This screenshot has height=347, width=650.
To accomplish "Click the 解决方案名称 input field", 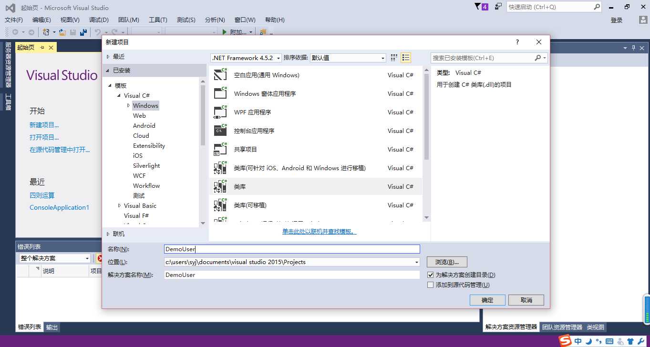I will [x=292, y=275].
